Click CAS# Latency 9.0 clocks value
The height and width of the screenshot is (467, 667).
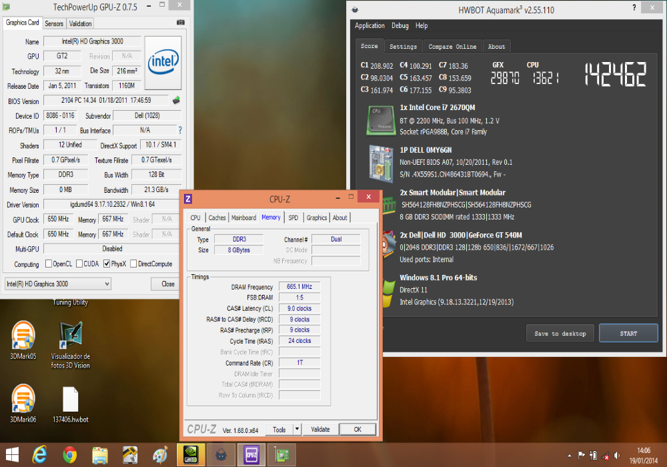point(299,308)
